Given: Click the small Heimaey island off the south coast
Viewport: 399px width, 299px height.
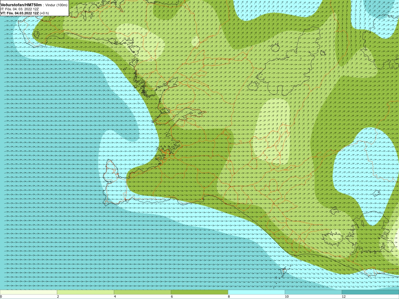Looking at the screenshot, I should coord(284,272).
